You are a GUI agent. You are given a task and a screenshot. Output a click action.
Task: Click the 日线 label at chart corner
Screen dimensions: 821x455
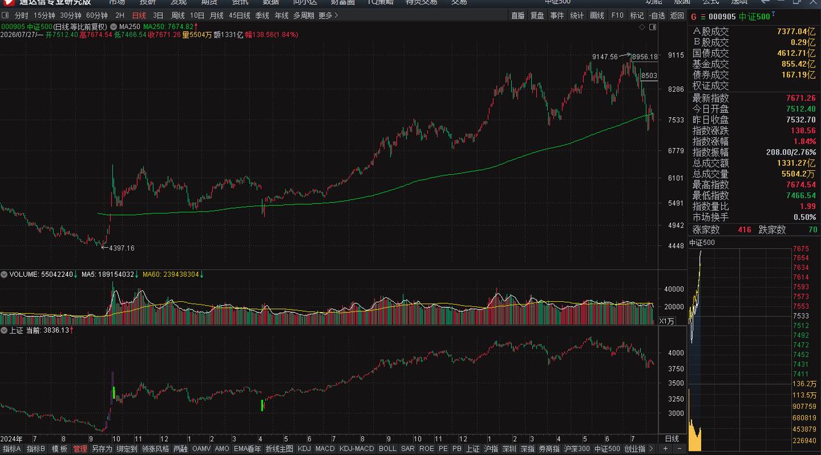pos(672,438)
